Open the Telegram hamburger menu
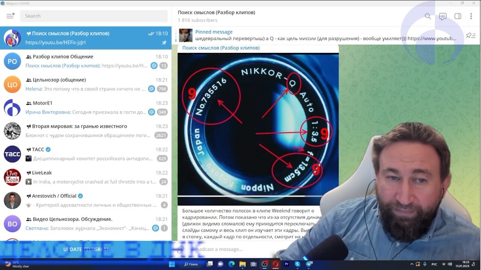481x270 pixels. click(10, 16)
